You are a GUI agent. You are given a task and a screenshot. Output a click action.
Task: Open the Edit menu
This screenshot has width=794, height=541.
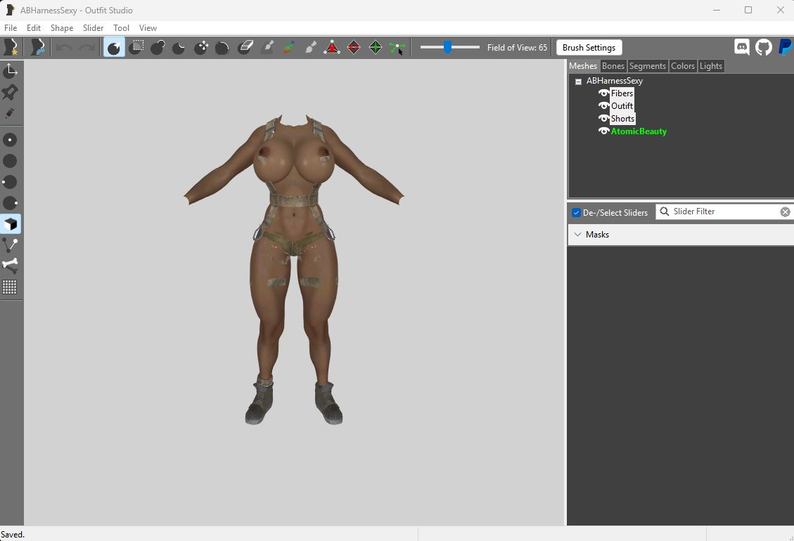pos(34,28)
